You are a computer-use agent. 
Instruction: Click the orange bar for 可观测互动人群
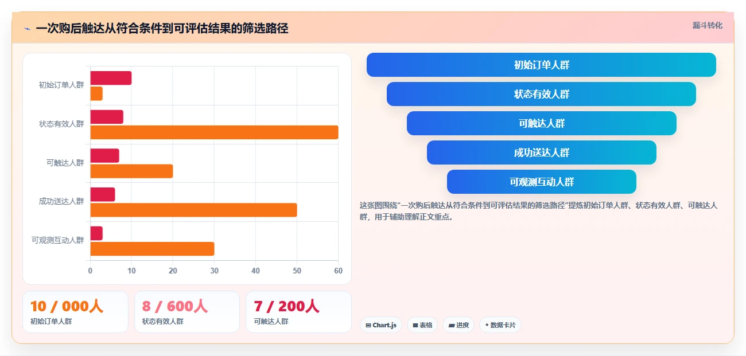152,249
